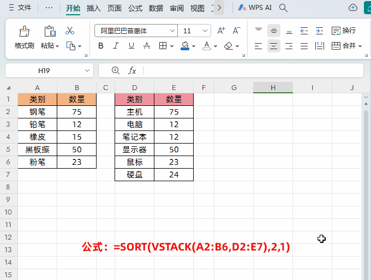The height and width of the screenshot is (280, 371).
Task: Select cell containing 显示器
Action: point(134,150)
